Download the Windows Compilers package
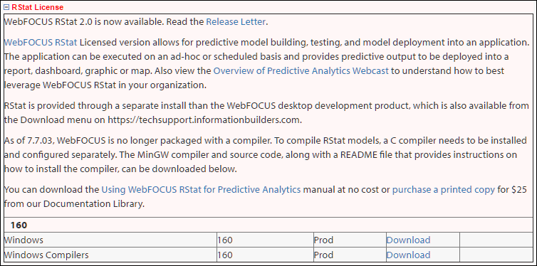The image size is (537, 266). point(408,255)
